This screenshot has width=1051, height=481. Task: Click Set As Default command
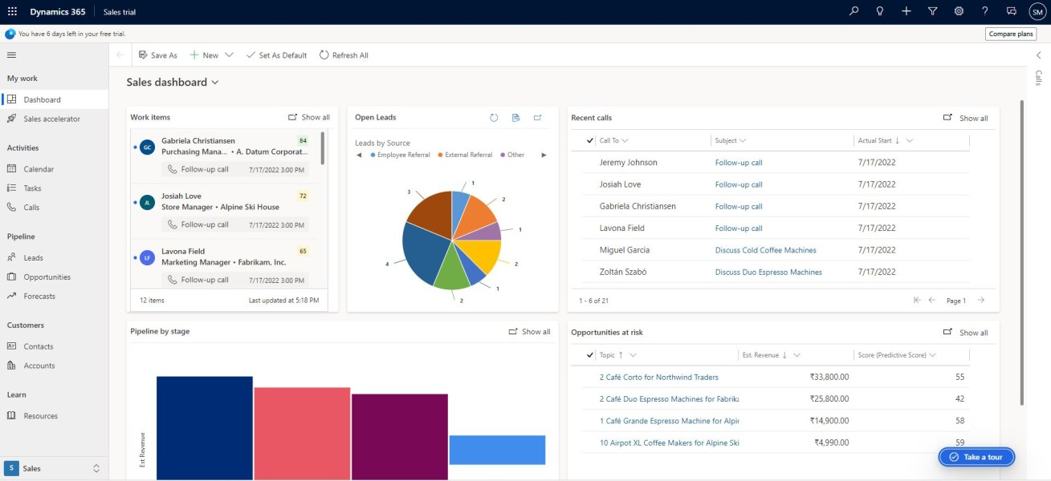[277, 55]
